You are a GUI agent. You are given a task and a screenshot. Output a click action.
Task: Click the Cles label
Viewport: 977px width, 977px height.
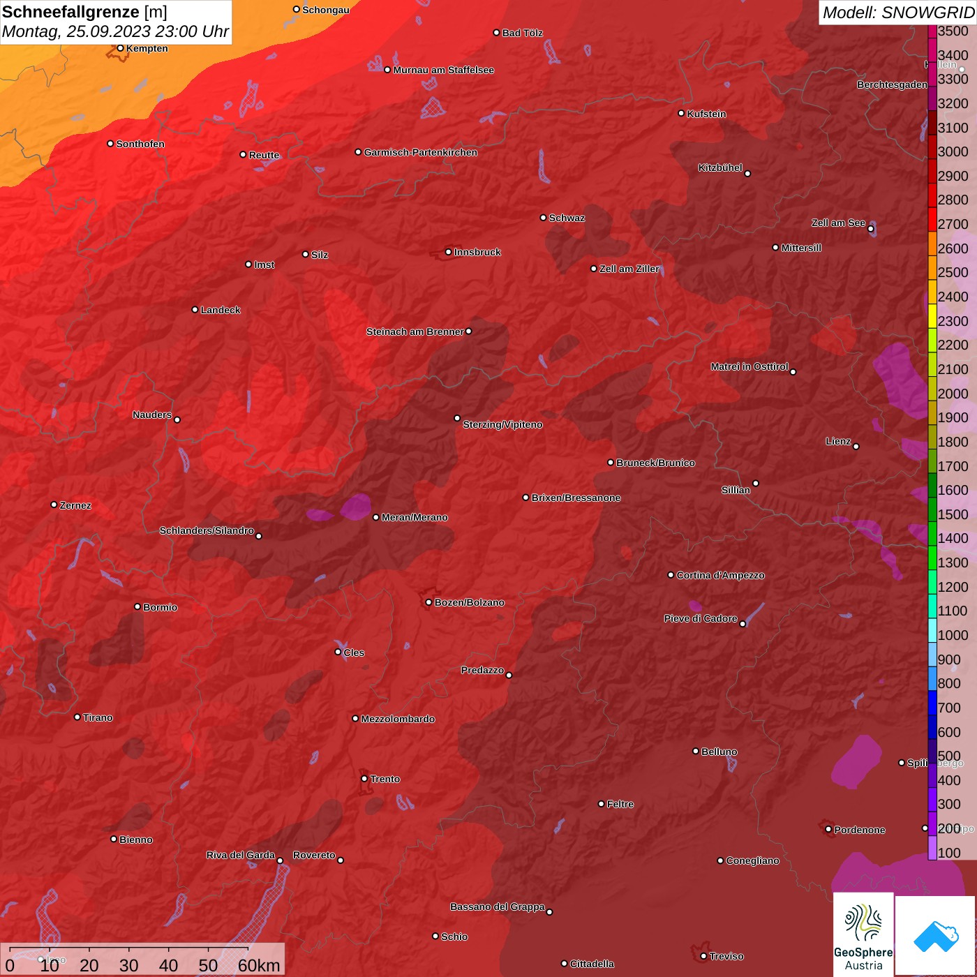click(354, 652)
